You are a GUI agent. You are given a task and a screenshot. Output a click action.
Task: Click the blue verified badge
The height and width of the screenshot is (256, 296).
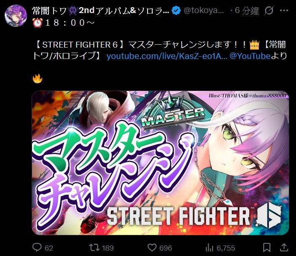click(176, 11)
